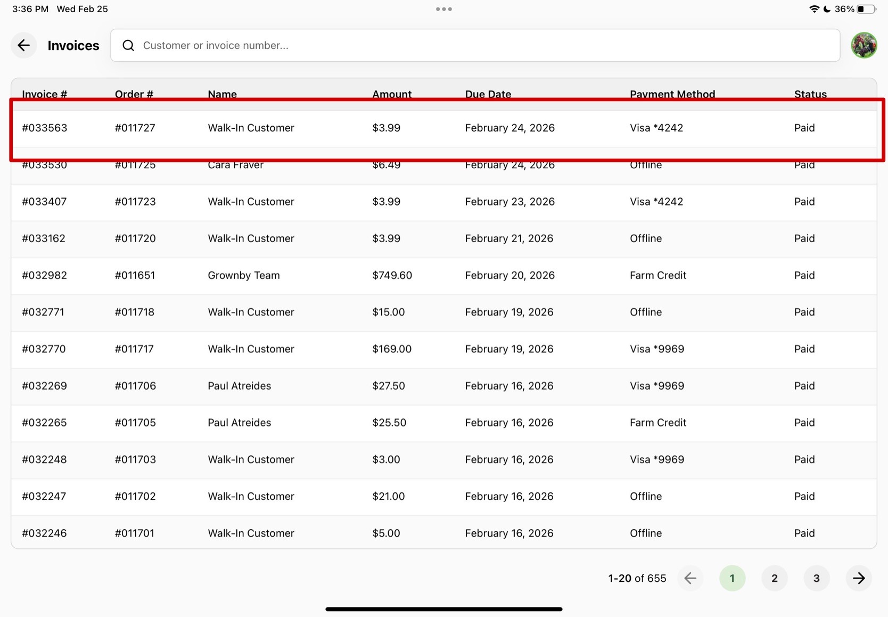Click the previous page arrow
The width and height of the screenshot is (888, 617).
pos(690,578)
